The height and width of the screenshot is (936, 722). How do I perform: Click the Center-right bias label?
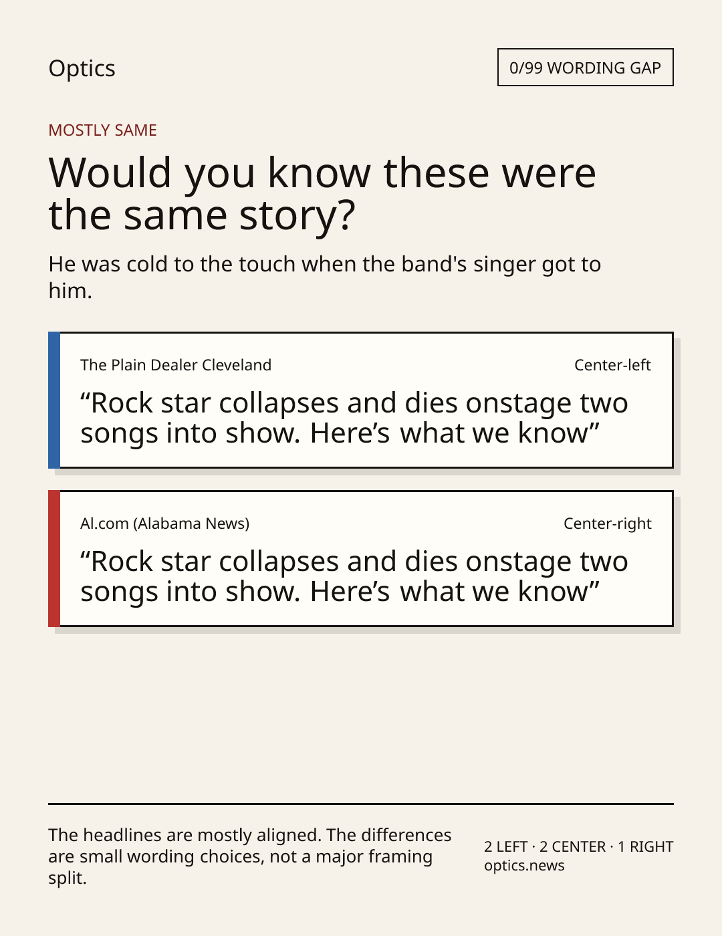(x=607, y=523)
